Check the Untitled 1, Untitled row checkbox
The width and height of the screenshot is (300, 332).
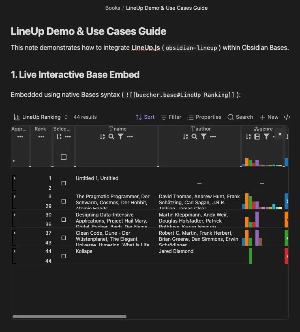(x=64, y=183)
